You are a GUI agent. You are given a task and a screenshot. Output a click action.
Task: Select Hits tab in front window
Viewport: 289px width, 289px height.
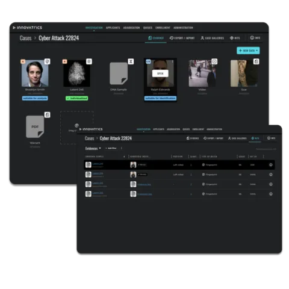click(x=255, y=138)
